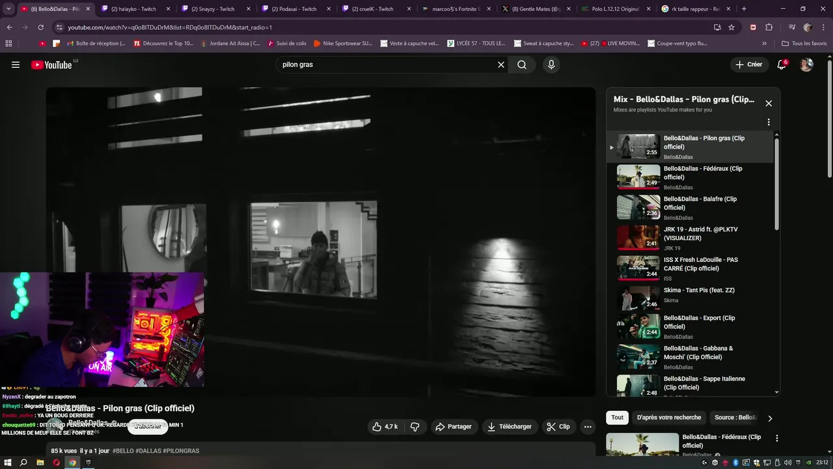833x469 pixels.
Task: Open options for recommended Fédéraux video
Action: click(x=776, y=438)
